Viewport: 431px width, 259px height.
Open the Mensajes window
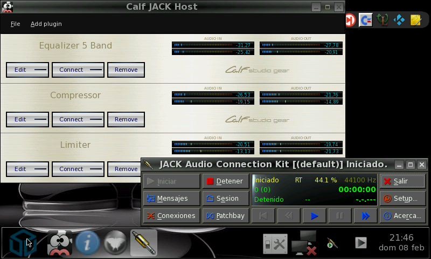[171, 198]
